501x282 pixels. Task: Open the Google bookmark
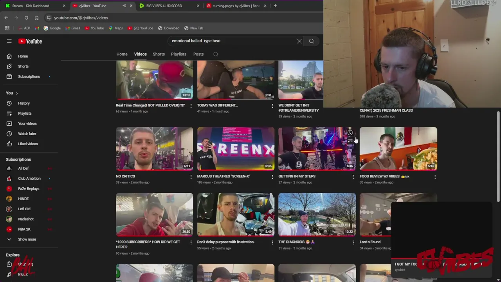pos(52,28)
